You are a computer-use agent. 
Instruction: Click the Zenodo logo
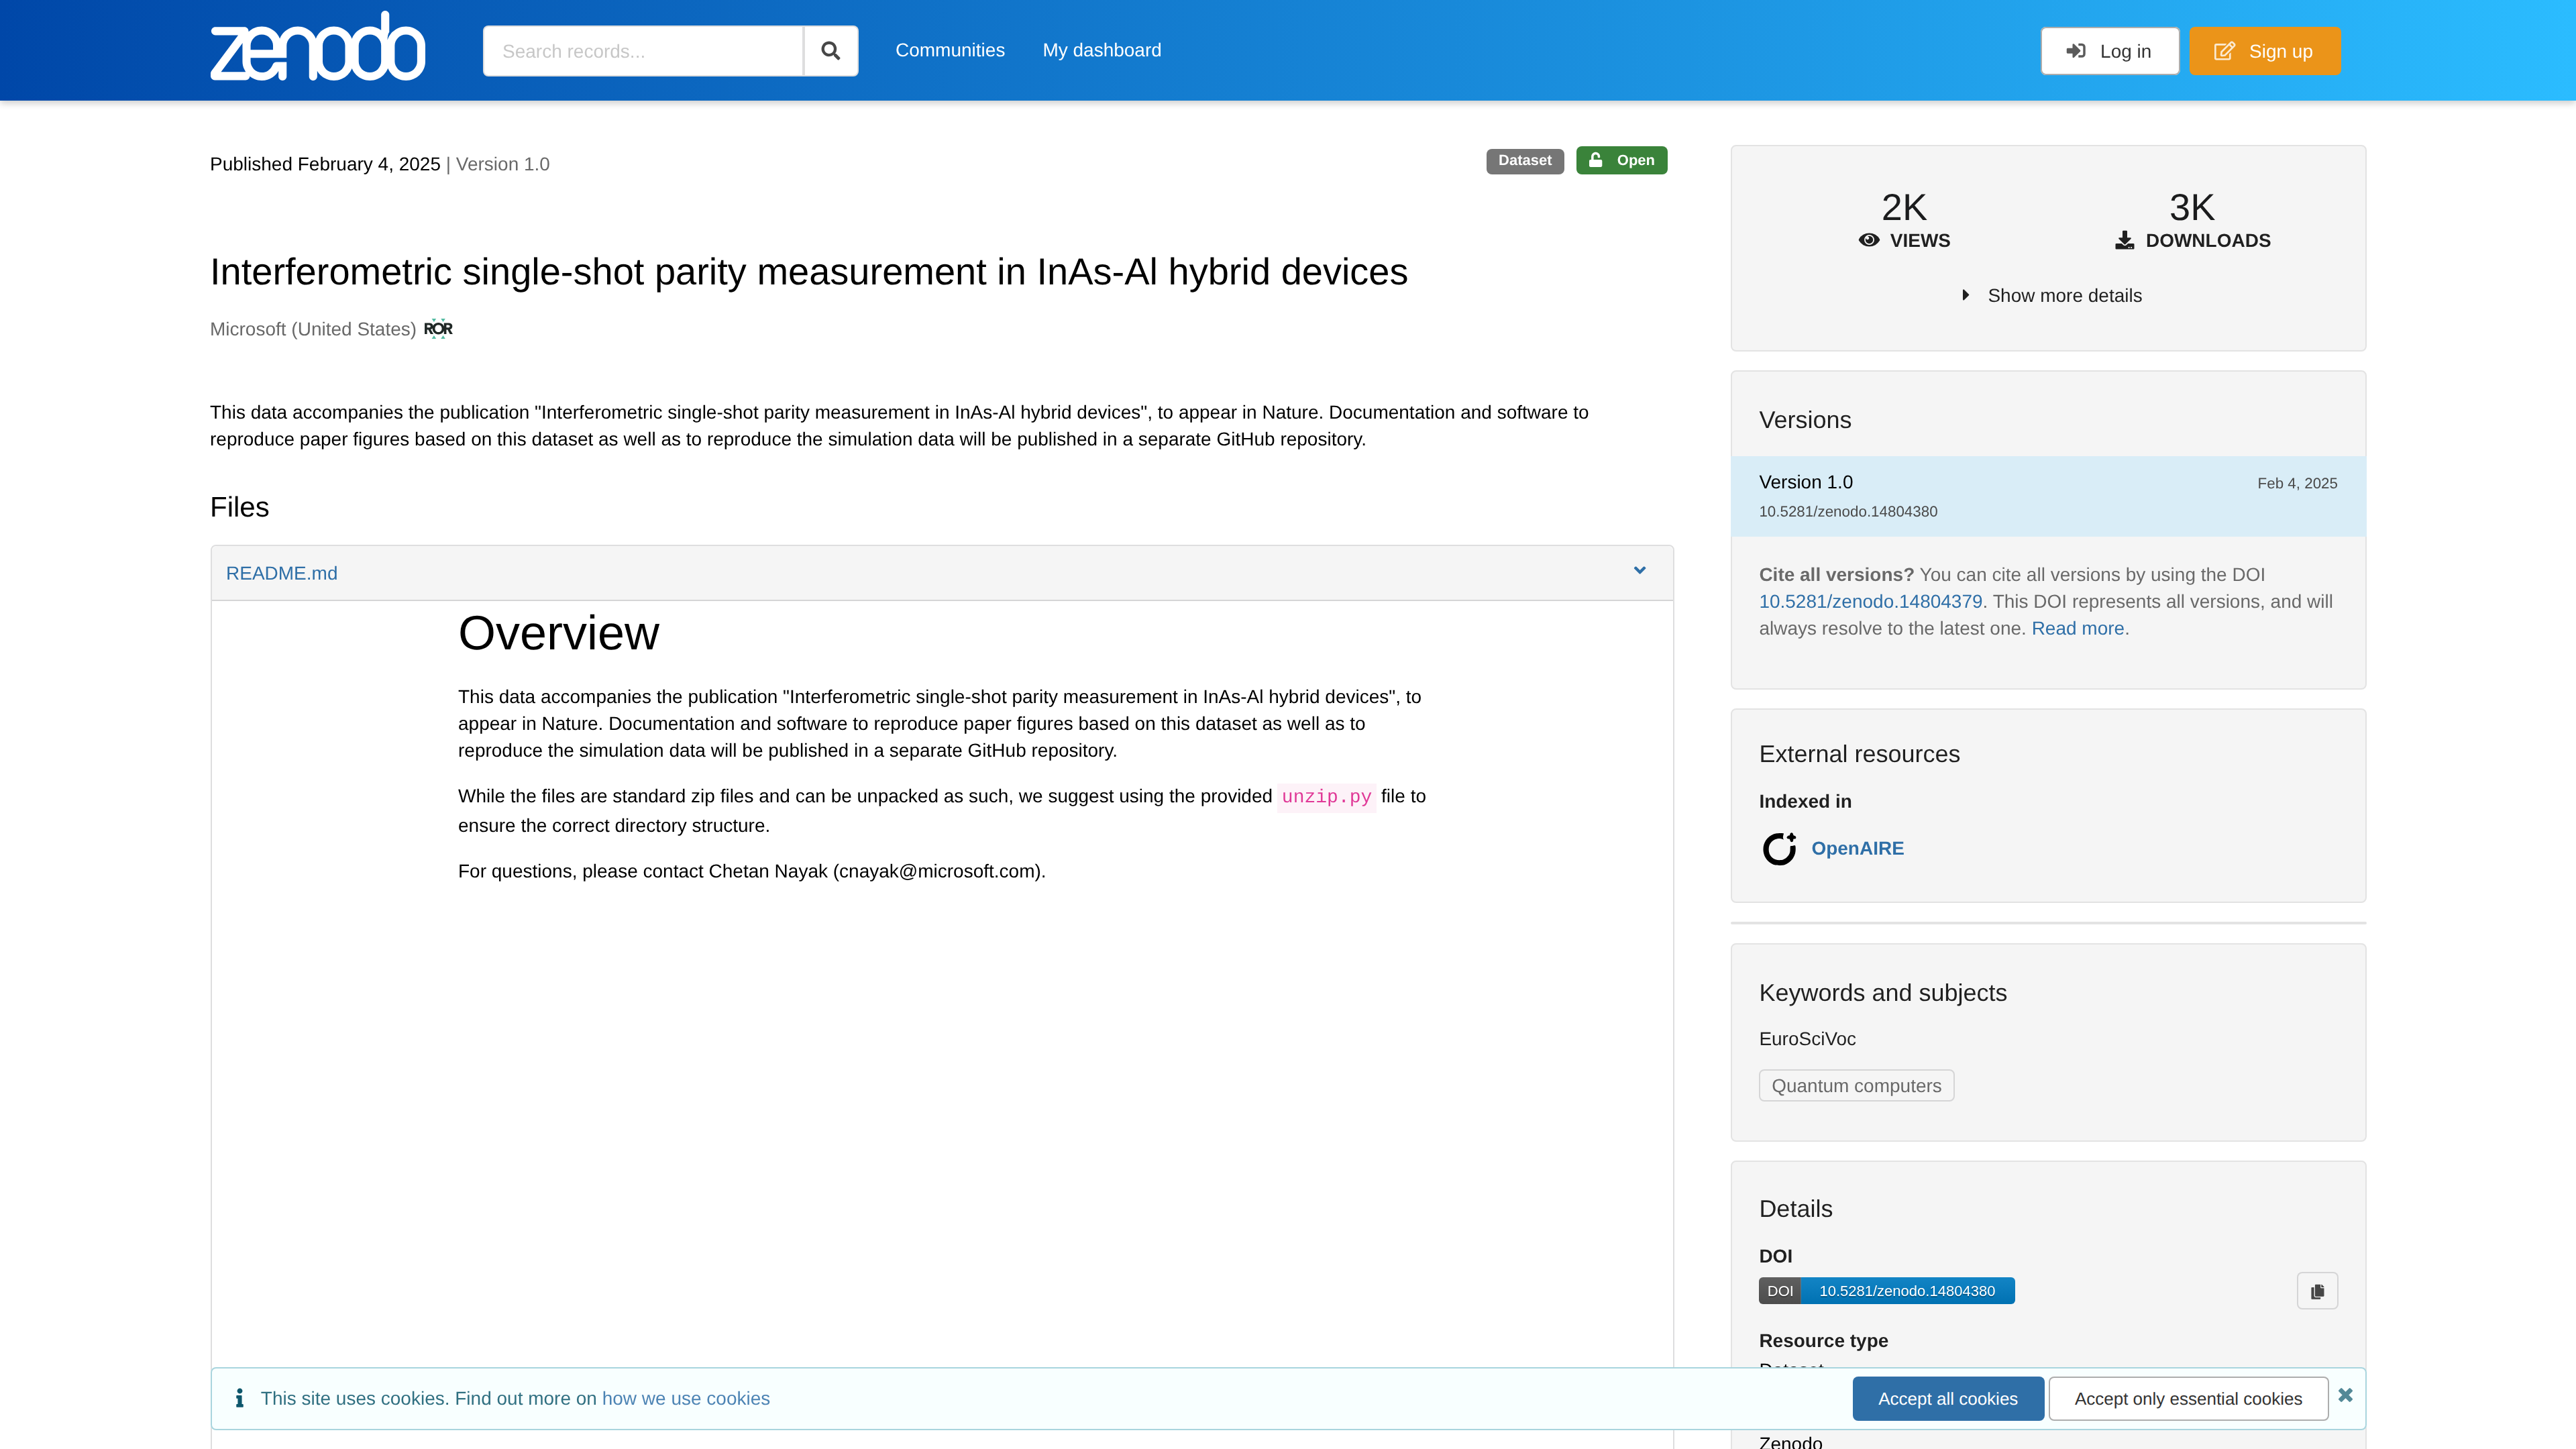(x=317, y=47)
